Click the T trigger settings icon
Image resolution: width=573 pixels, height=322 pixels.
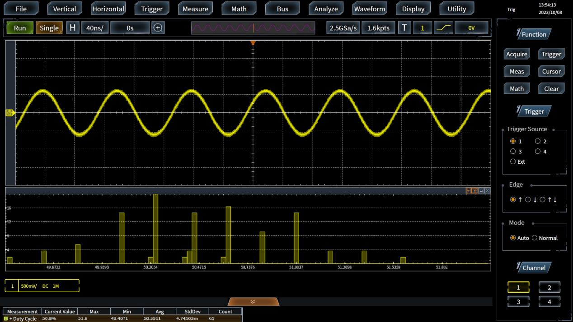(x=404, y=28)
